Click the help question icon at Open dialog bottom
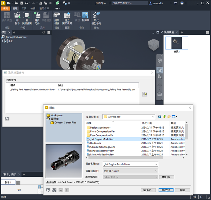The image size is (211, 200). [x=48, y=190]
